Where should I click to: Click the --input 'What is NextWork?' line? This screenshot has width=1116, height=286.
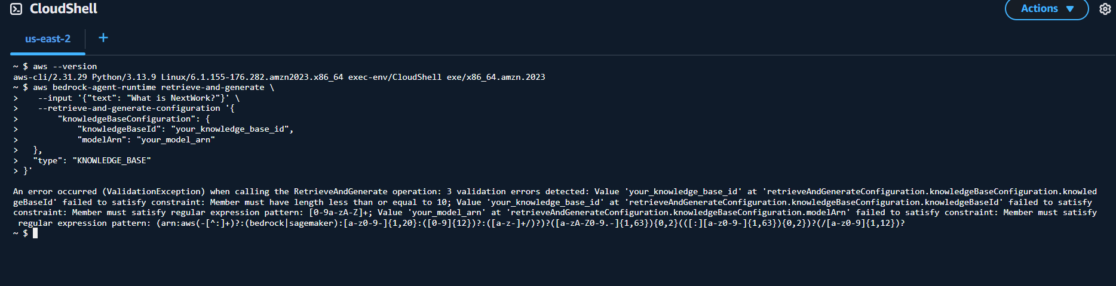coord(139,98)
